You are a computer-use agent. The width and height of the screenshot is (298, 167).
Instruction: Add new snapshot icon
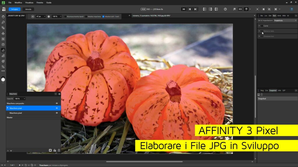(x=259, y=95)
